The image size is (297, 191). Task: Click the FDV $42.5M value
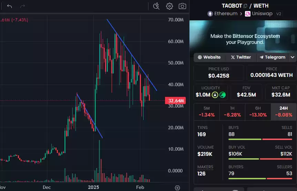246,94
